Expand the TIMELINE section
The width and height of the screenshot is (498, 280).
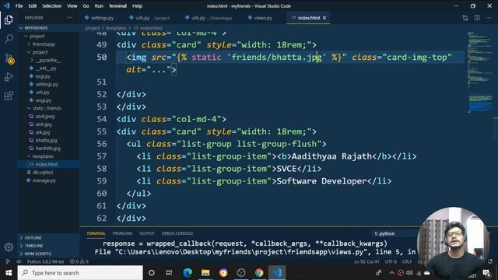pos(33,246)
